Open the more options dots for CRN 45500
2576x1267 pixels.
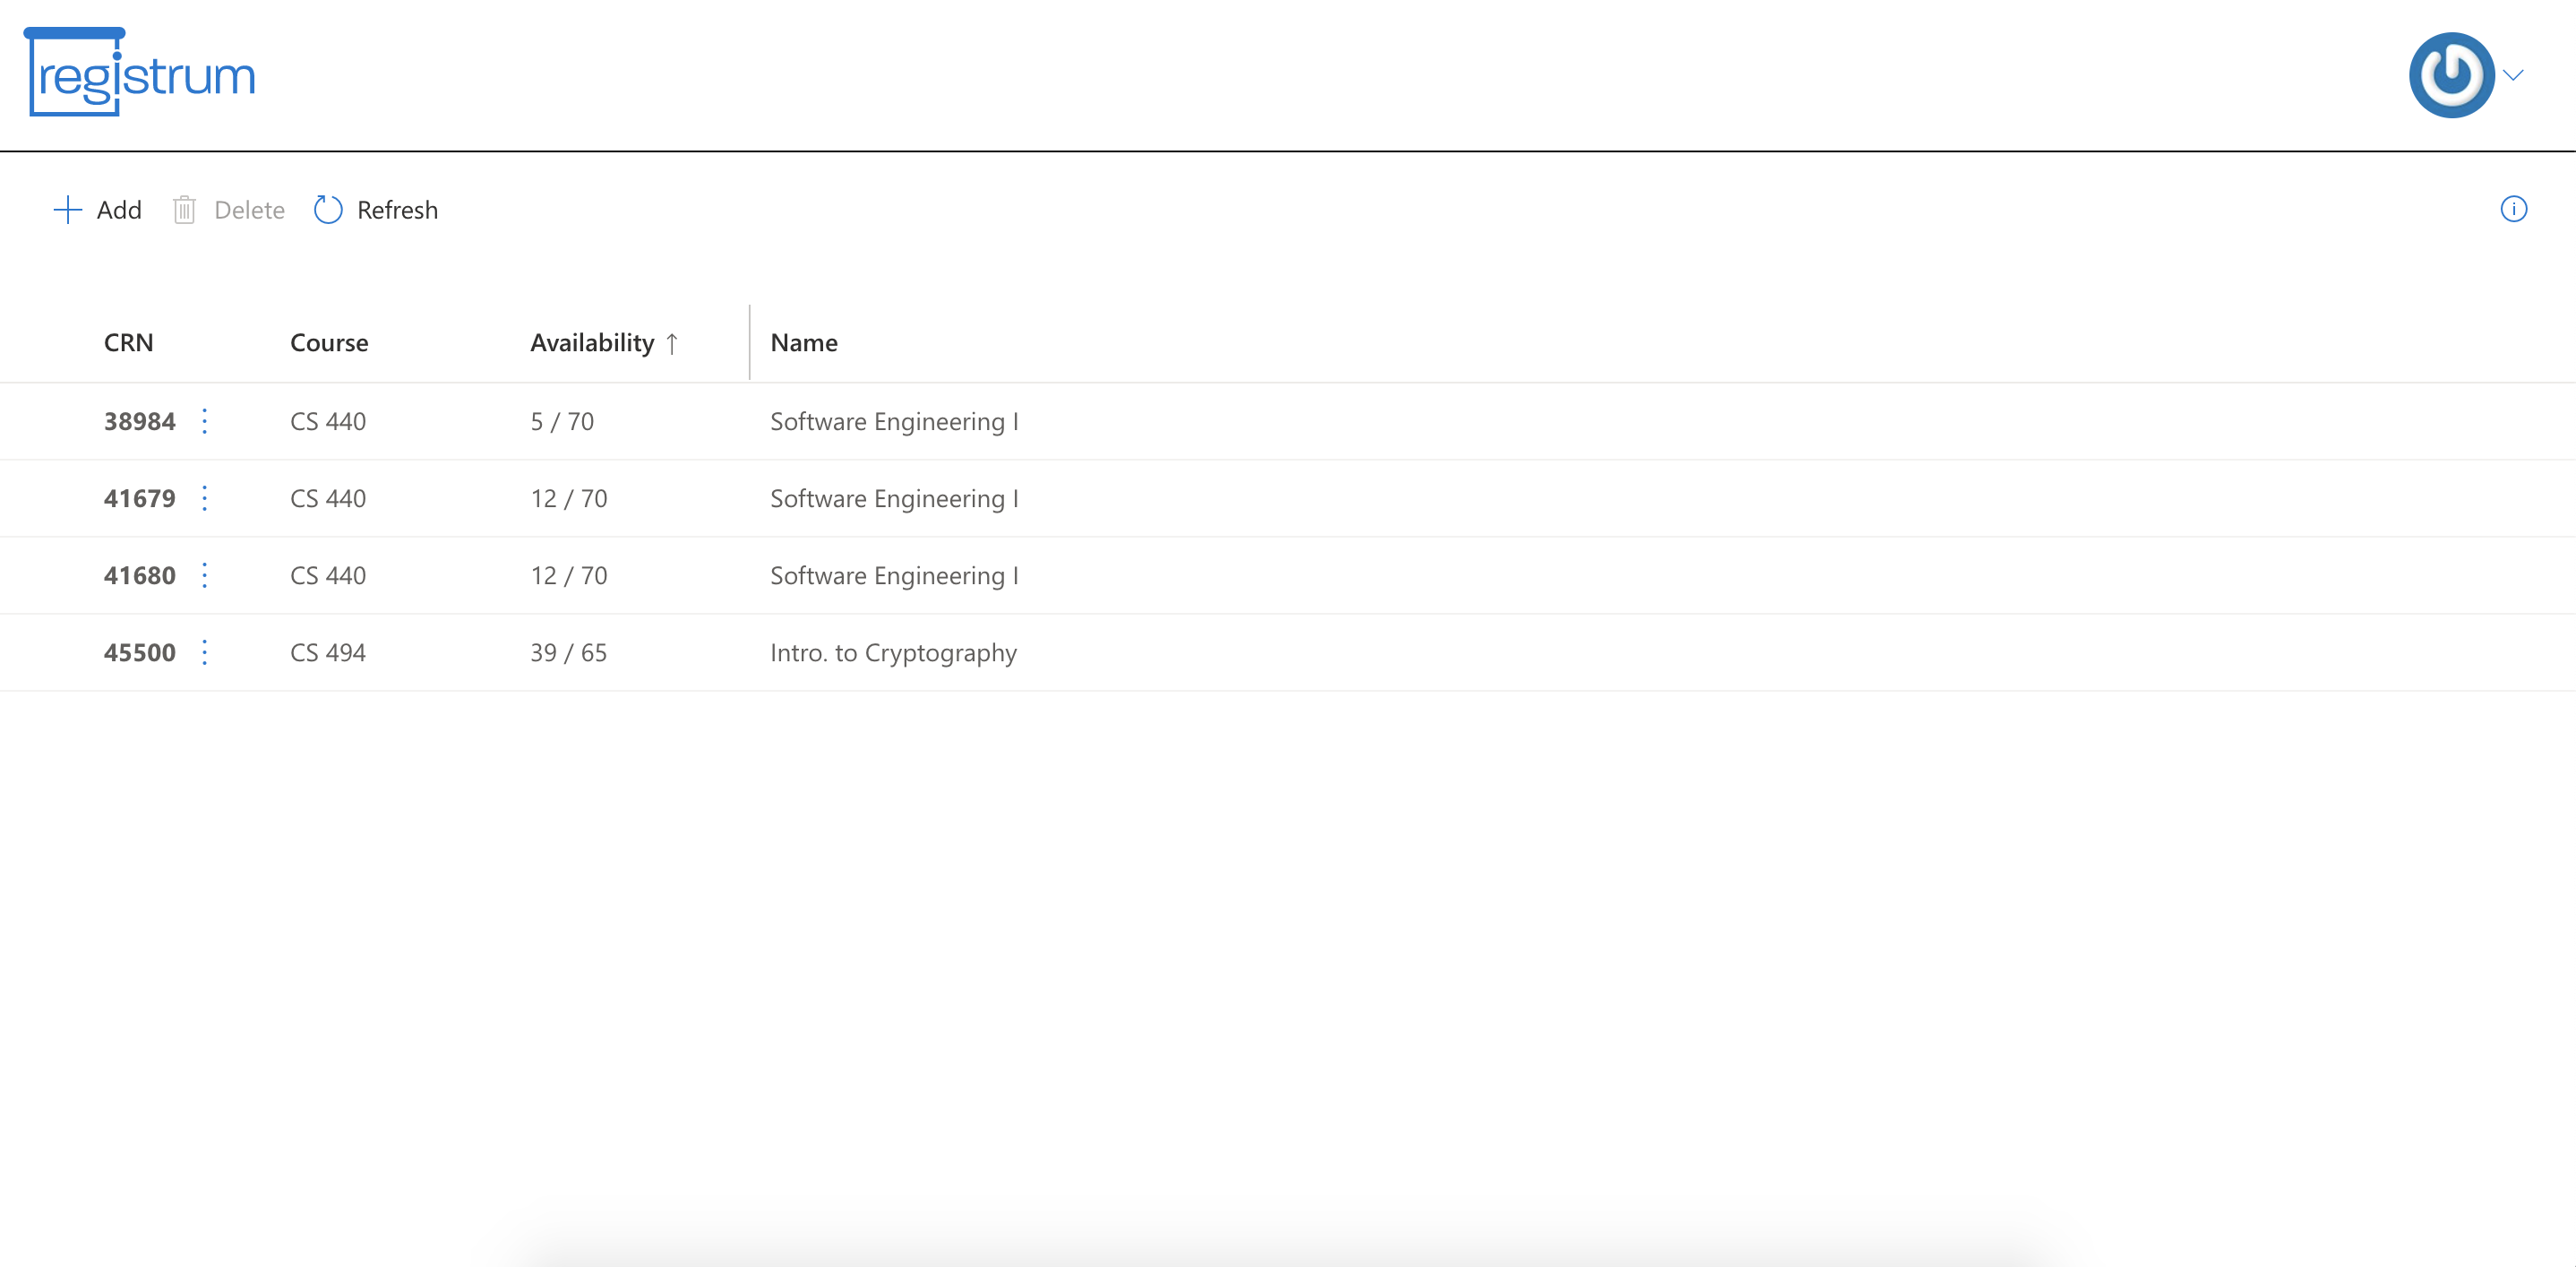tap(205, 652)
